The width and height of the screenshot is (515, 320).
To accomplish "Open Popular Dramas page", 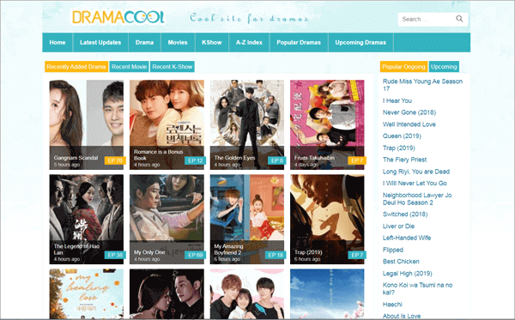I will [299, 42].
